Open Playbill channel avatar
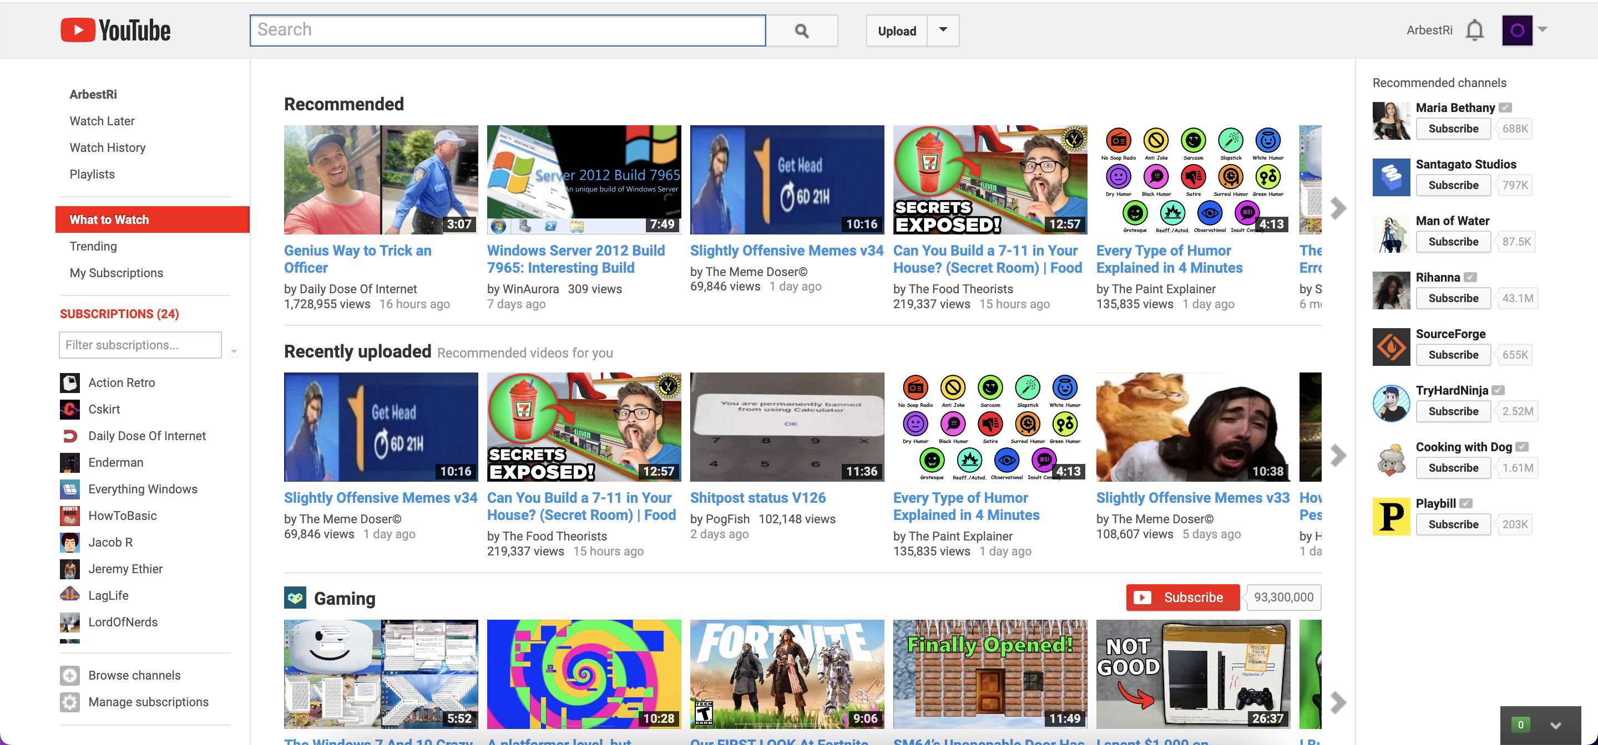This screenshot has width=1598, height=745. pos(1391,516)
